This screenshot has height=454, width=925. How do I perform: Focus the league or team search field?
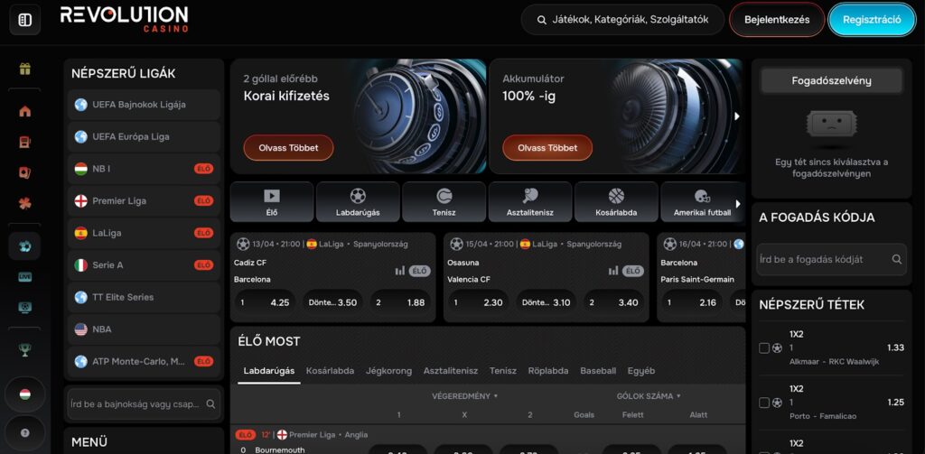[x=144, y=404]
